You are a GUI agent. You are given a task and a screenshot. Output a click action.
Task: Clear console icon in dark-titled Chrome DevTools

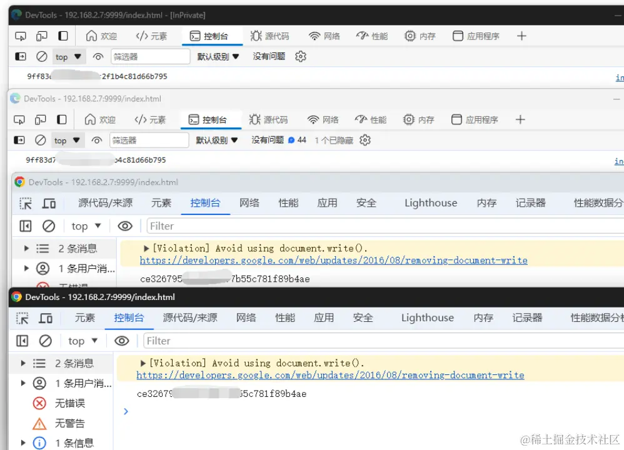pos(46,341)
